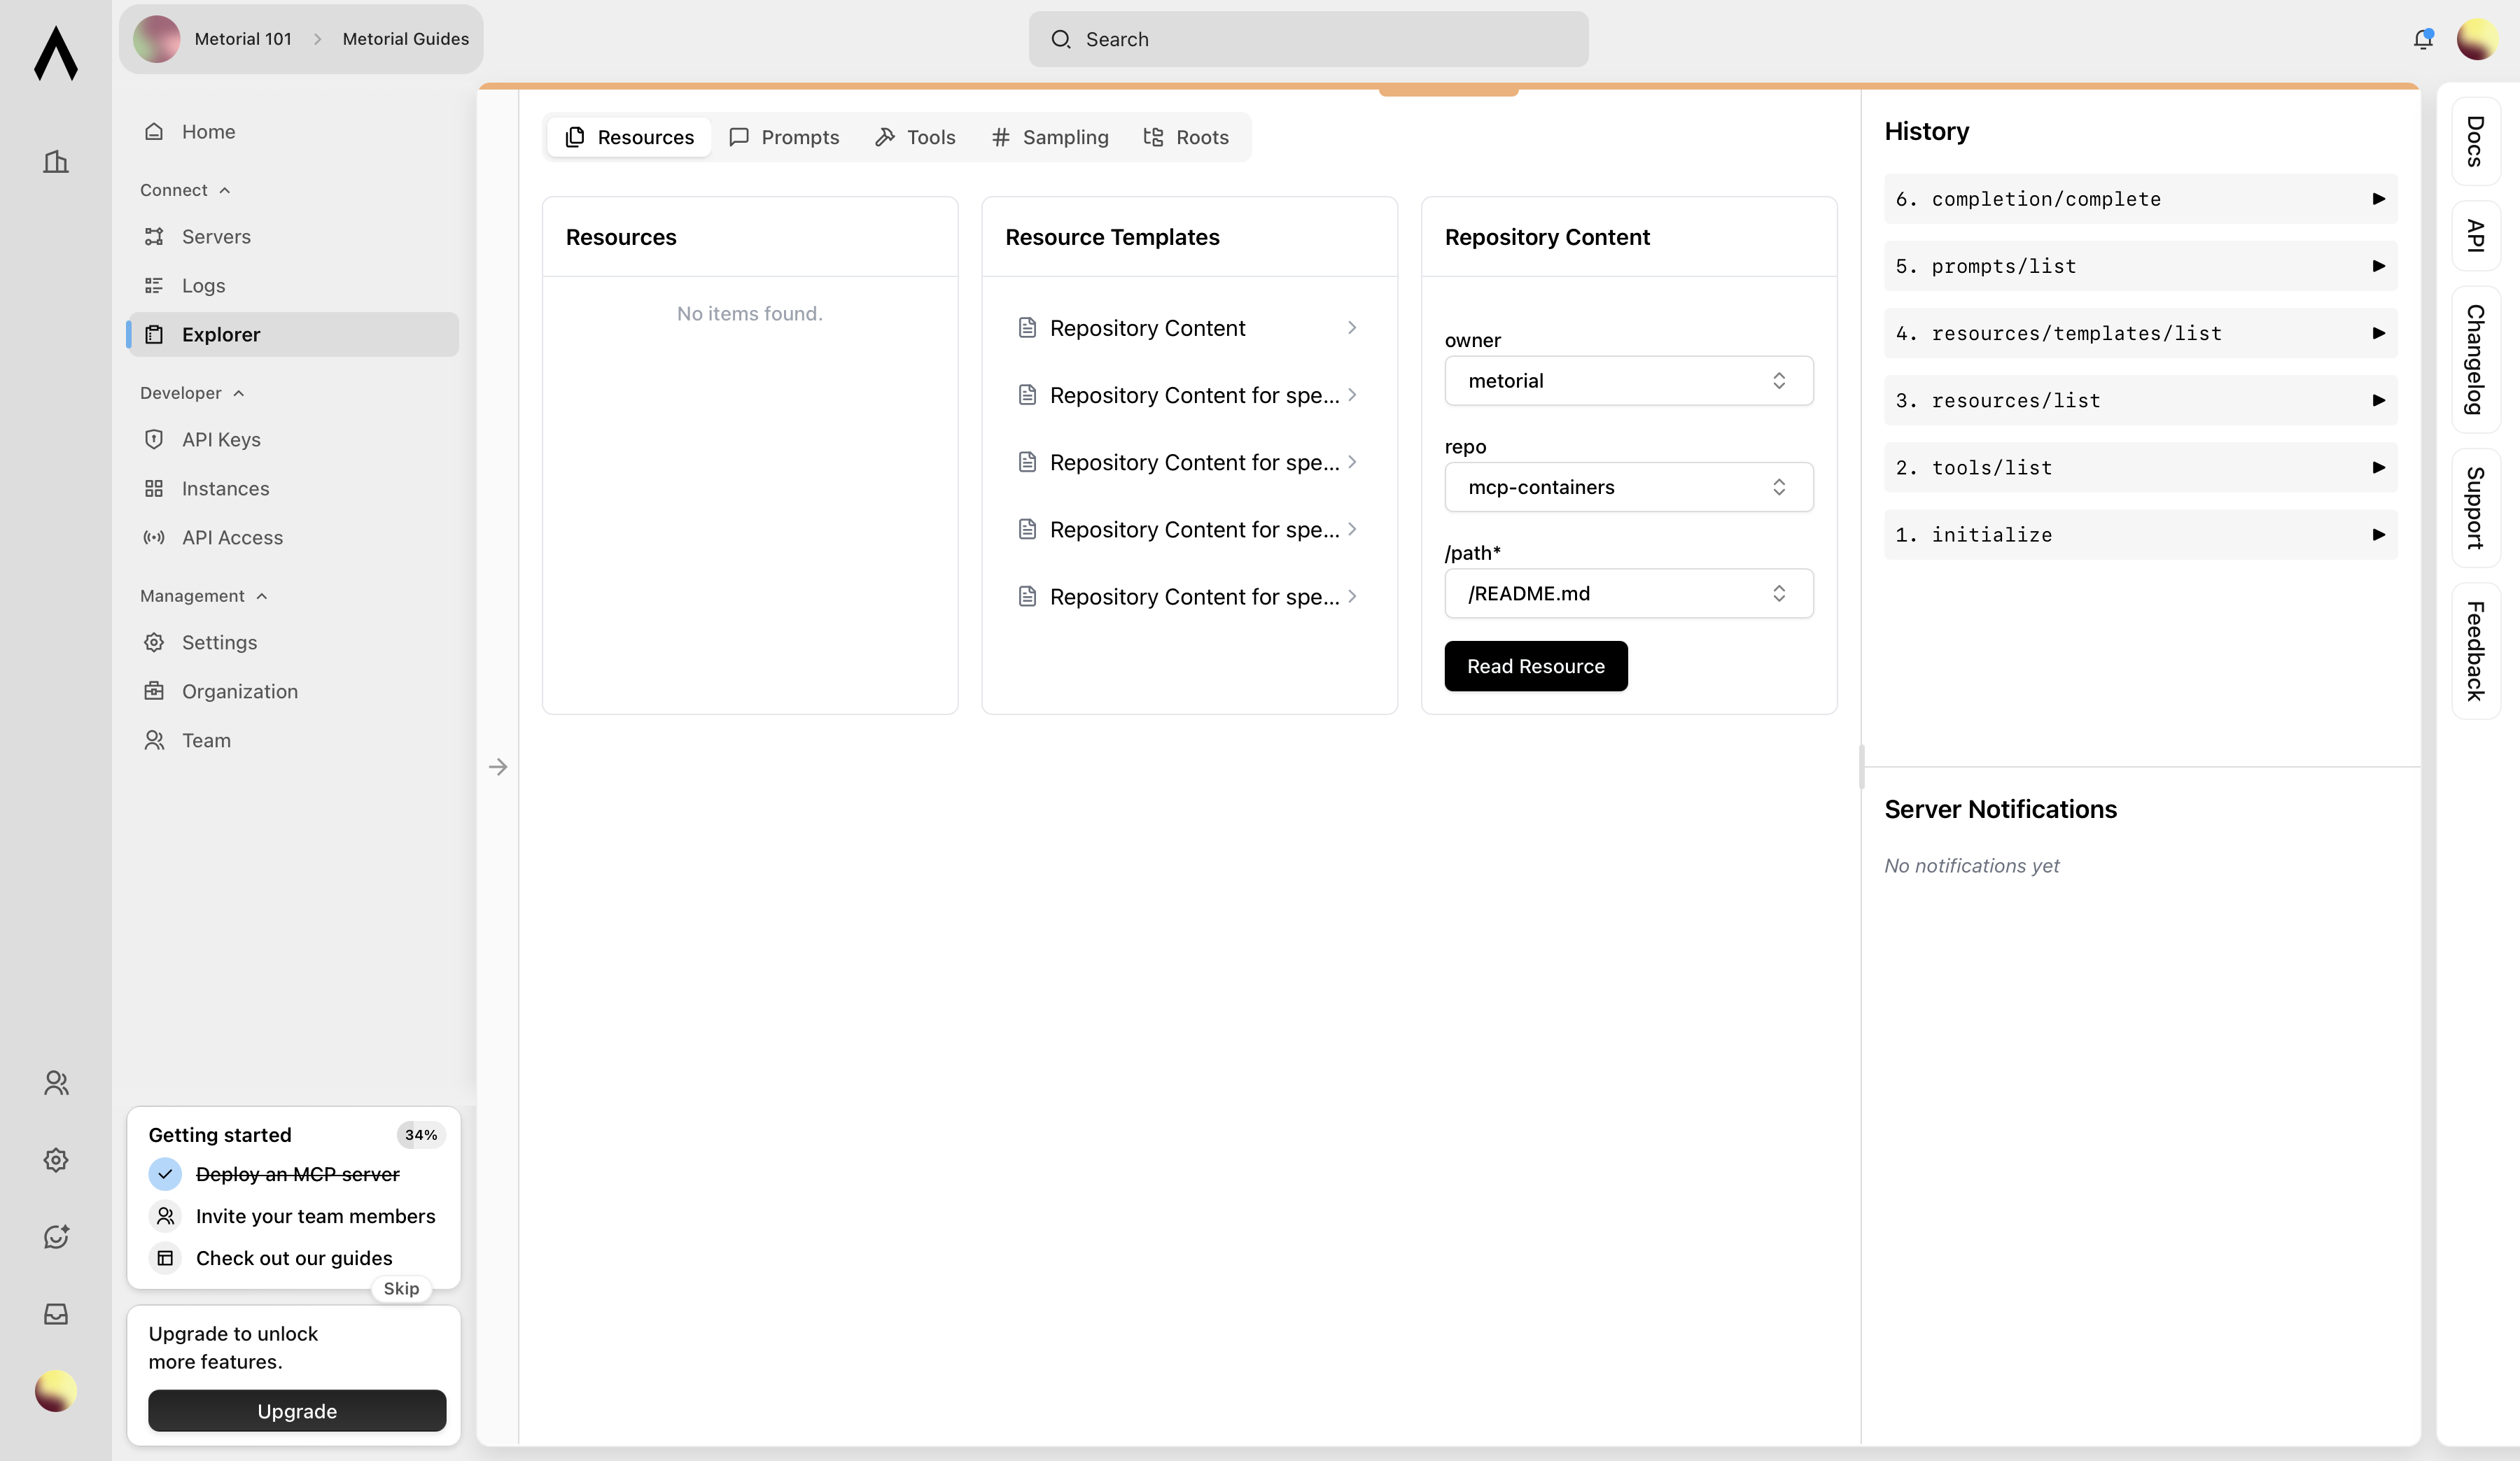The image size is (2520, 1461).
Task: Open Instances via its grid icon
Action: (155, 488)
